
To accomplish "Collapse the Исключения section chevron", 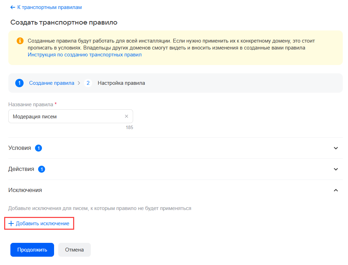I will pos(336,190).
